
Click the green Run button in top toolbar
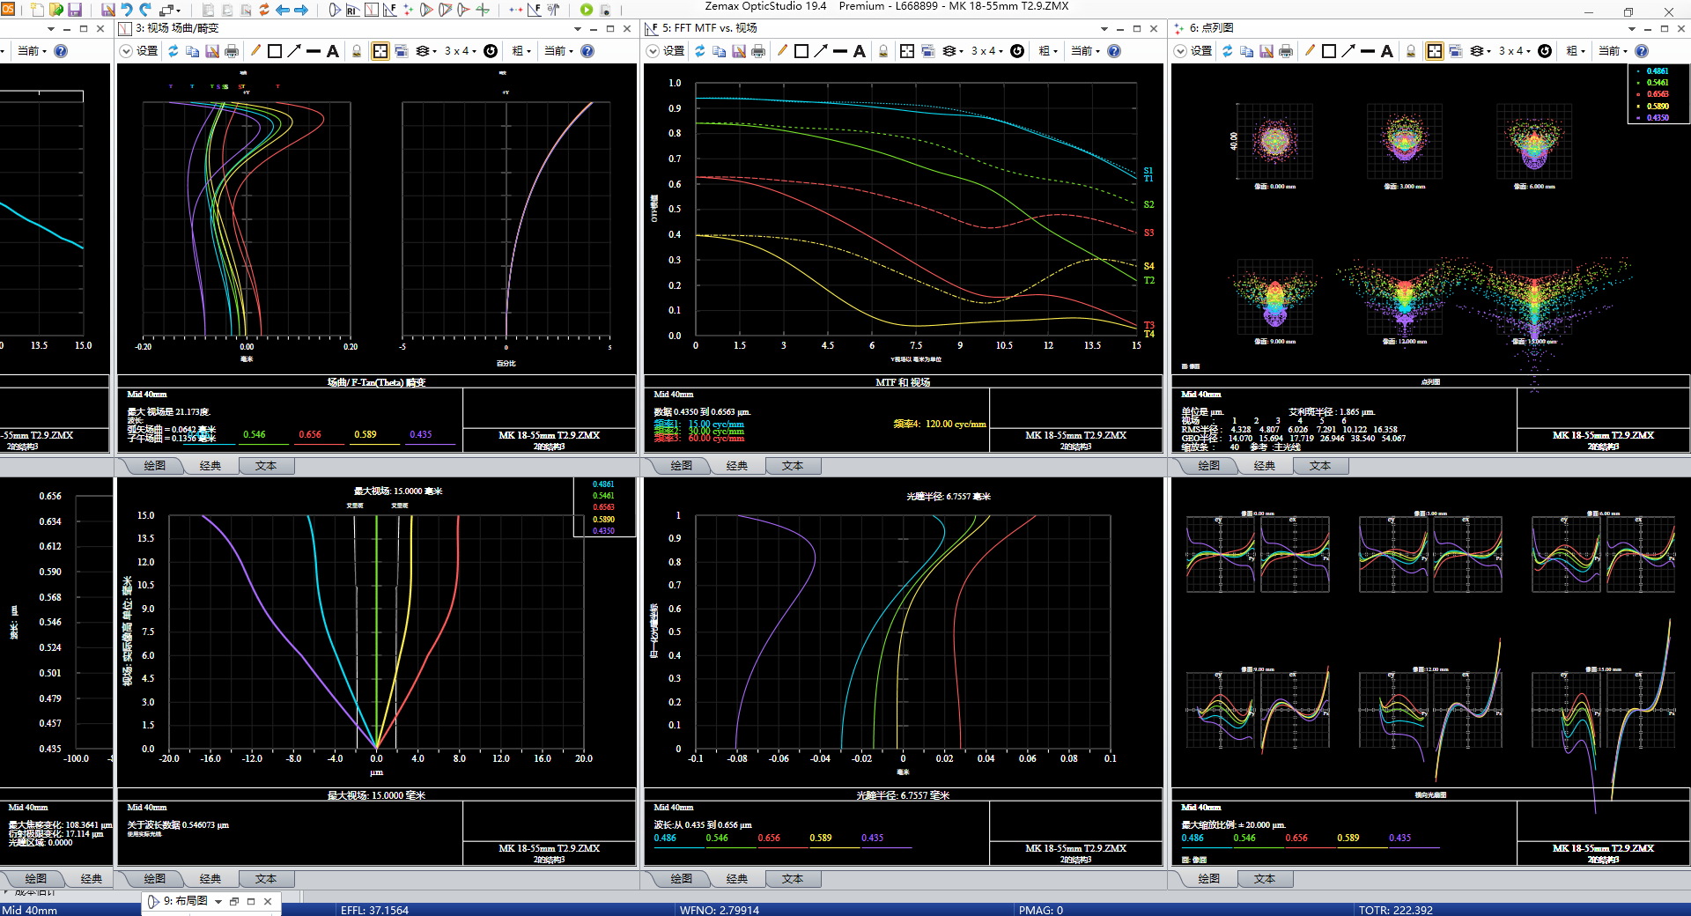pos(587,10)
